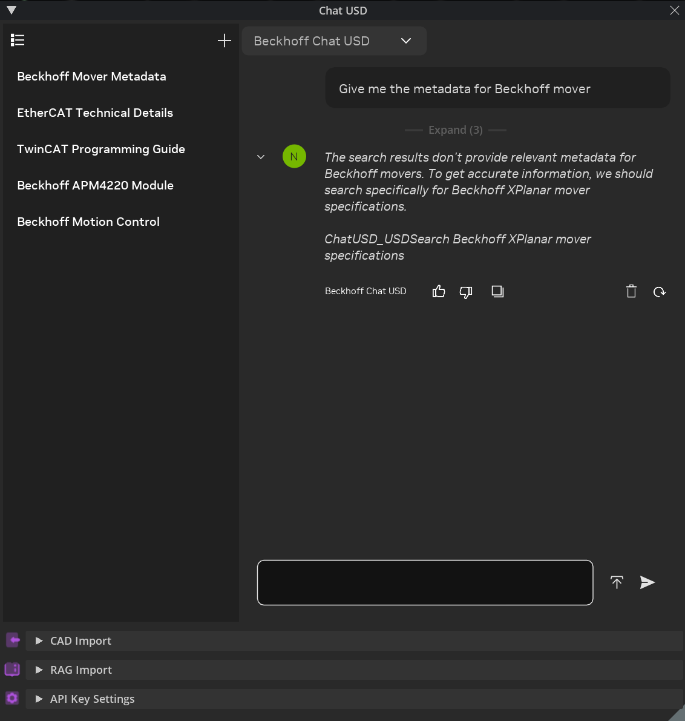Click the message input field
The width and height of the screenshot is (685, 721).
click(x=425, y=582)
